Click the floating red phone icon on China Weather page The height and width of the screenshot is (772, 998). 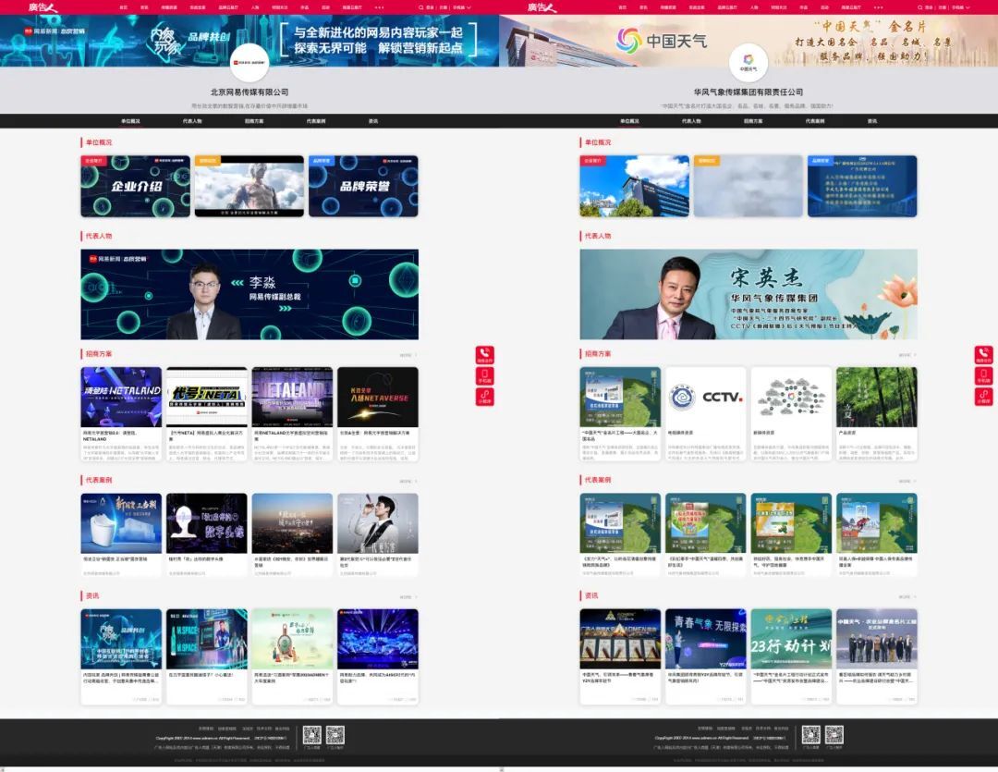tap(983, 355)
